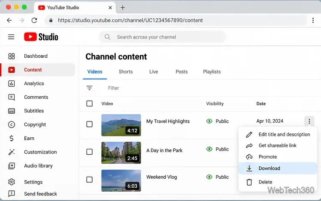Switch to the Playlists tab
The width and height of the screenshot is (321, 201).
pyautogui.click(x=212, y=72)
